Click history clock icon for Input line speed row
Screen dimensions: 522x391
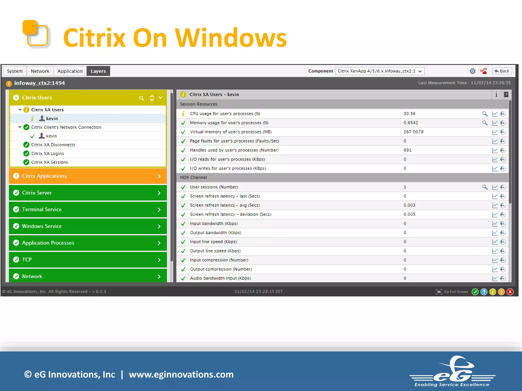coord(503,242)
